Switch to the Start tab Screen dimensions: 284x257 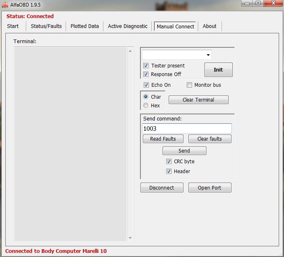point(13,26)
